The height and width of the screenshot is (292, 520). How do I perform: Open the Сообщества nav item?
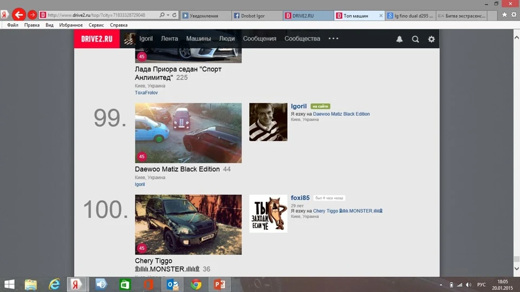pos(302,38)
